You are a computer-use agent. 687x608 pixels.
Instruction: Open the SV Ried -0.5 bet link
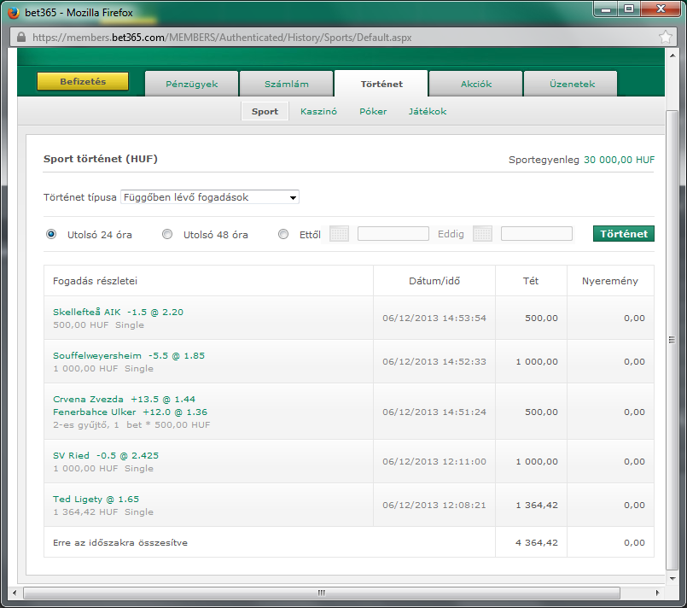click(x=106, y=455)
